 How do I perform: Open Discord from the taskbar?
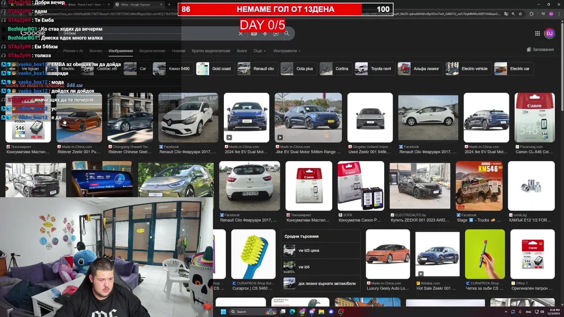312,312
